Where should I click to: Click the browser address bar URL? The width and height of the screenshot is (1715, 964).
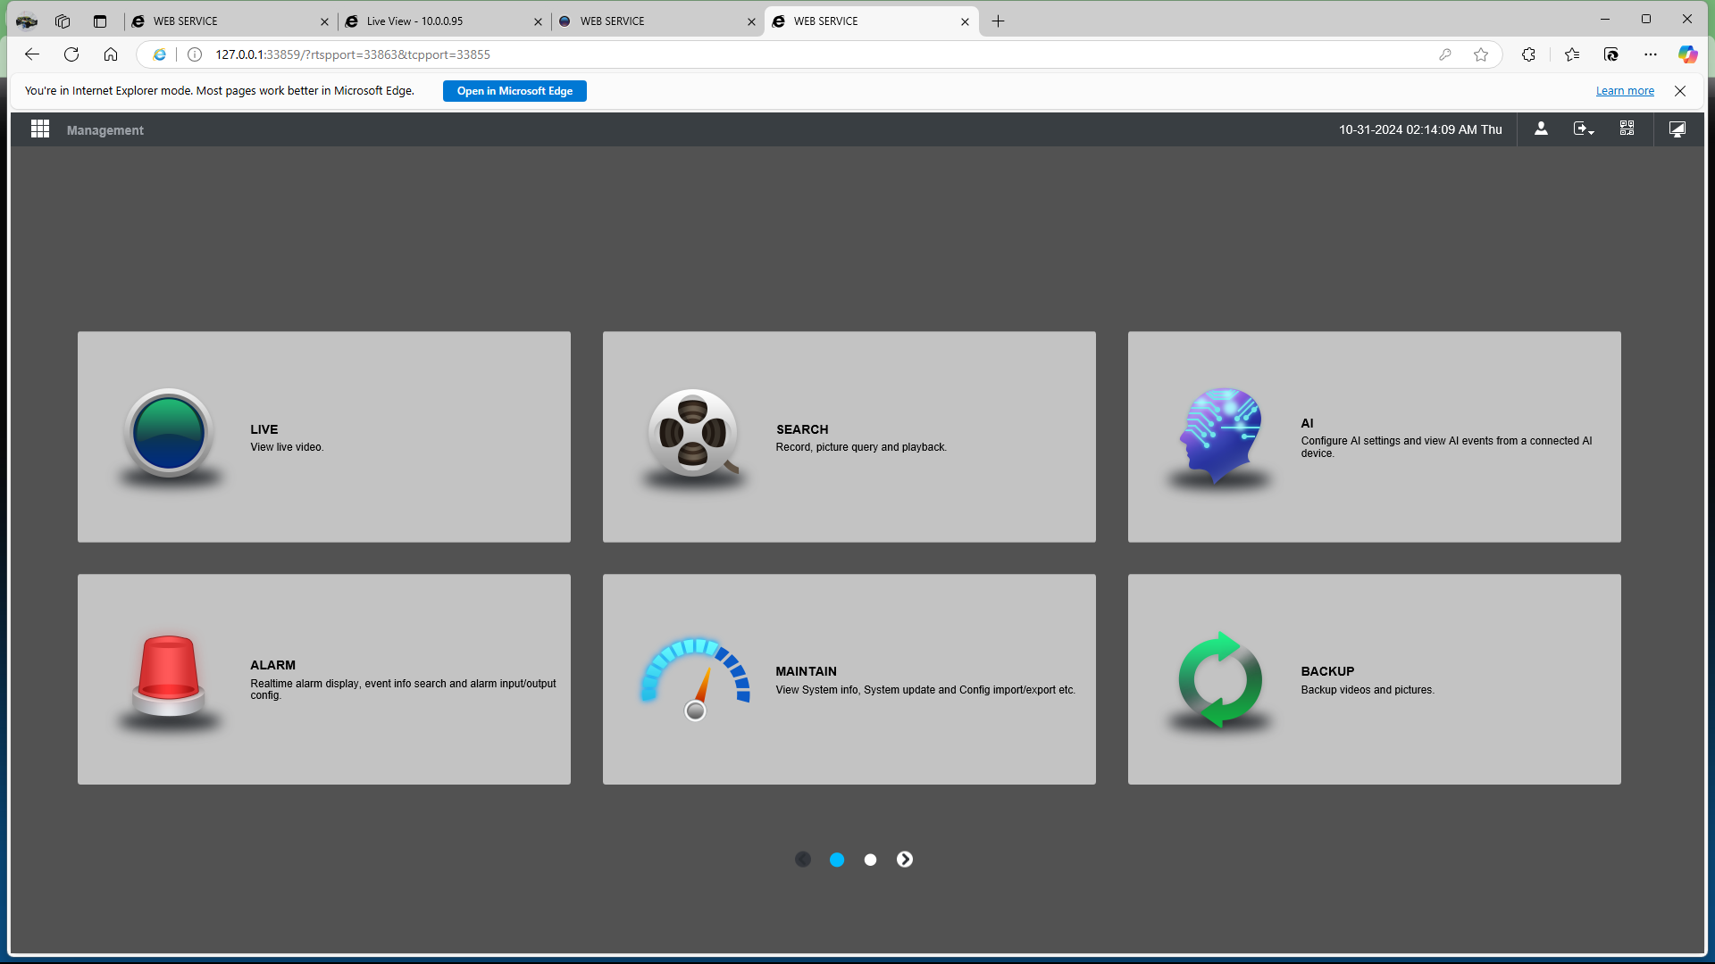coord(353,54)
